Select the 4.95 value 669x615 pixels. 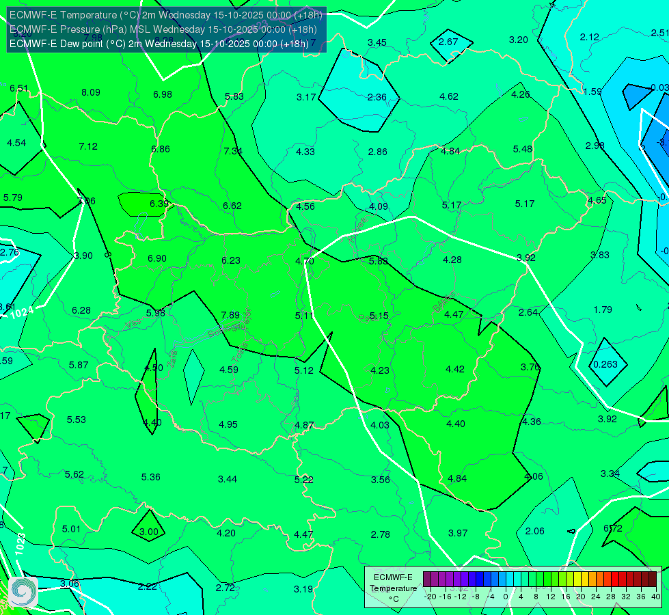[x=228, y=424]
